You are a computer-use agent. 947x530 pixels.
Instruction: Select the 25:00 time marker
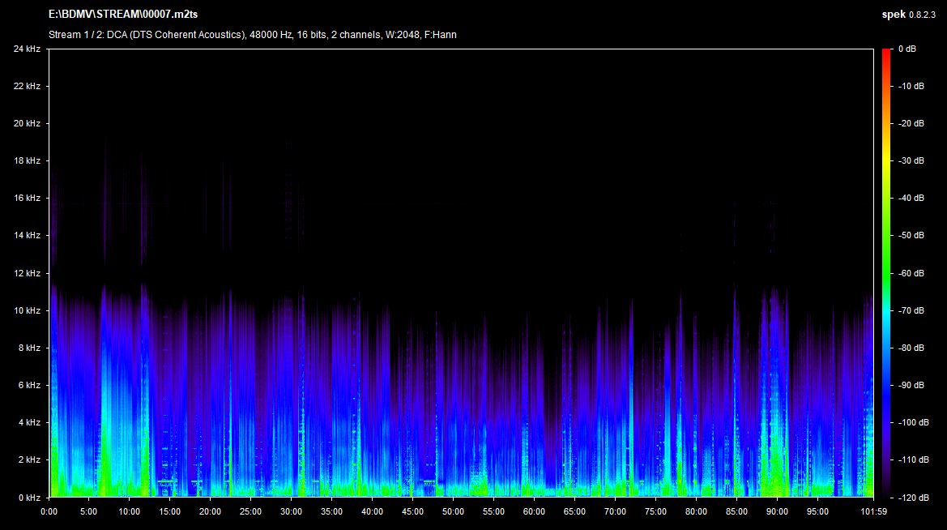click(x=250, y=511)
